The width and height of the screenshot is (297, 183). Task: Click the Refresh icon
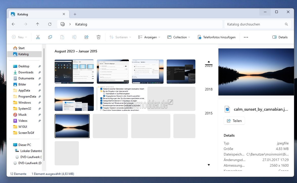[x=50, y=24]
